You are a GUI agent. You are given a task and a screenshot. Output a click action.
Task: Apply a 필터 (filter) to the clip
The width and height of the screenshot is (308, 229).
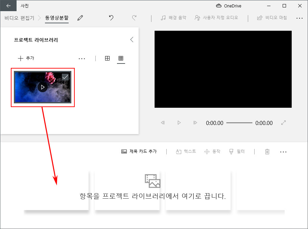point(239,151)
